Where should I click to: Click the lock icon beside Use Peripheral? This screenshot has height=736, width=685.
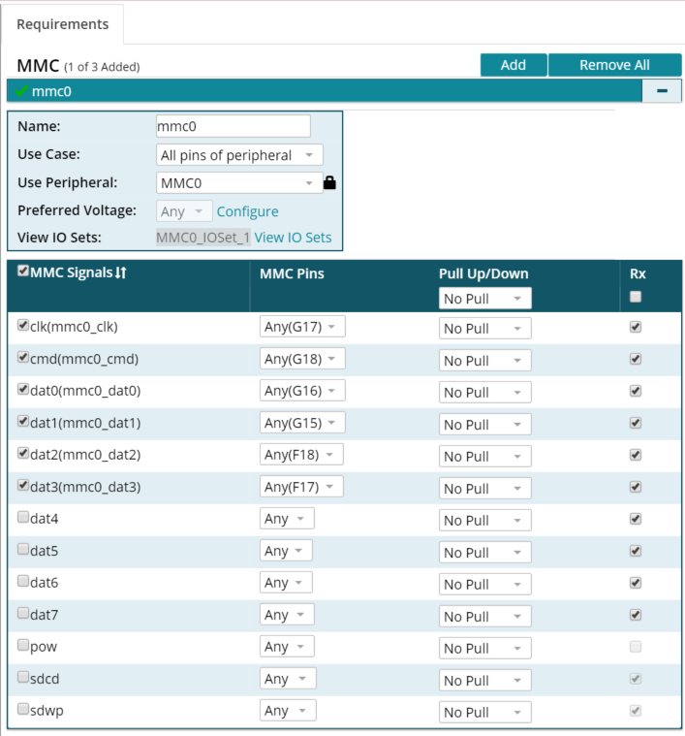tap(329, 182)
